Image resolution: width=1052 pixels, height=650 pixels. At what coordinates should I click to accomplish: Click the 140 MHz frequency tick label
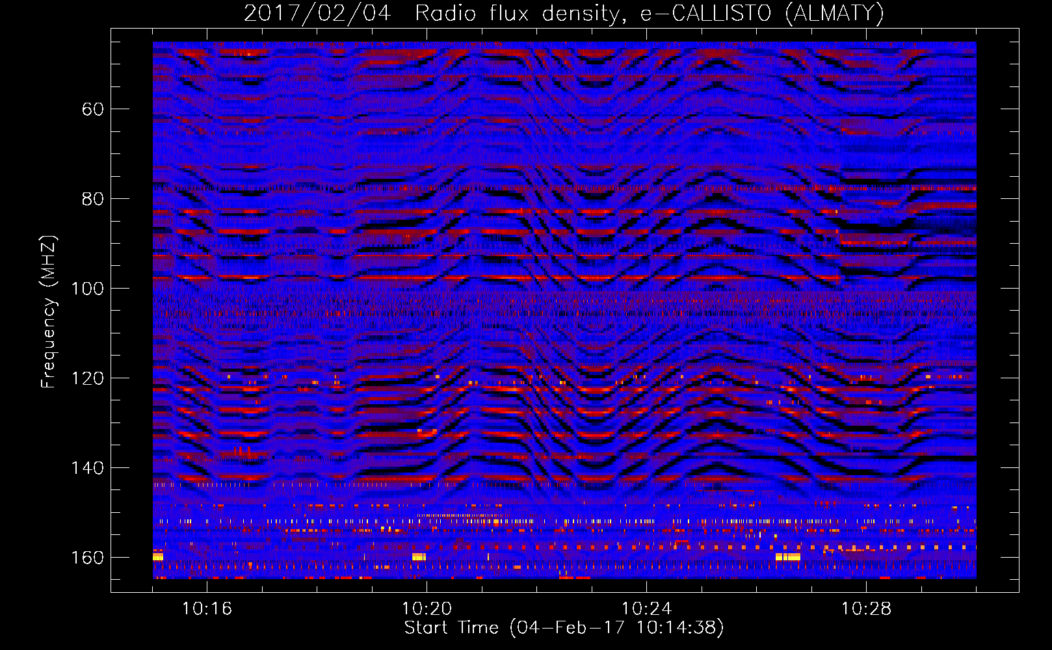(87, 468)
